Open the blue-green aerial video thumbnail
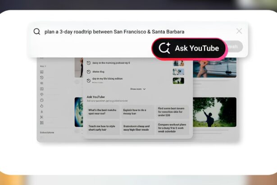 (79, 112)
